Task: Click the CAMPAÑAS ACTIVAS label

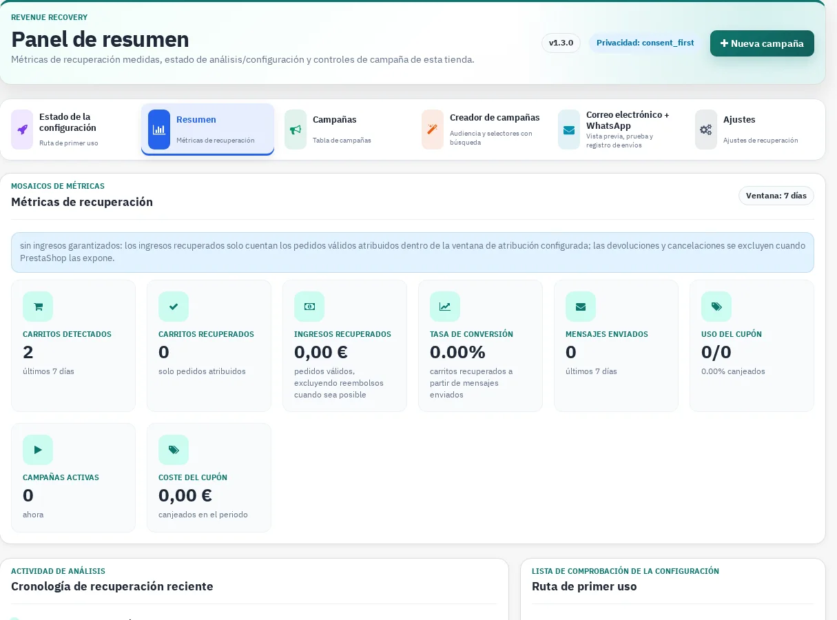Action: point(61,477)
